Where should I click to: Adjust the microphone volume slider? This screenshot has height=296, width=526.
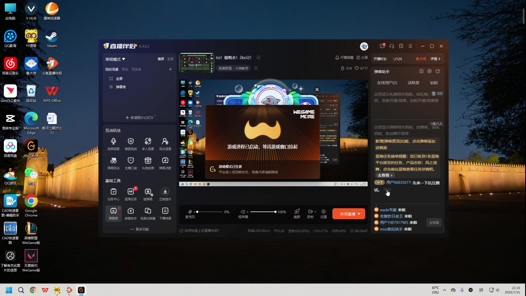(x=209, y=212)
